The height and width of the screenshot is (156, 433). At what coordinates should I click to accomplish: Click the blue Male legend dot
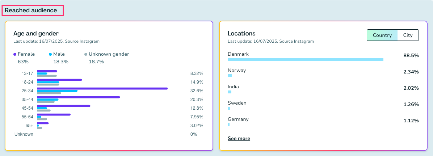pyautogui.click(x=50, y=54)
